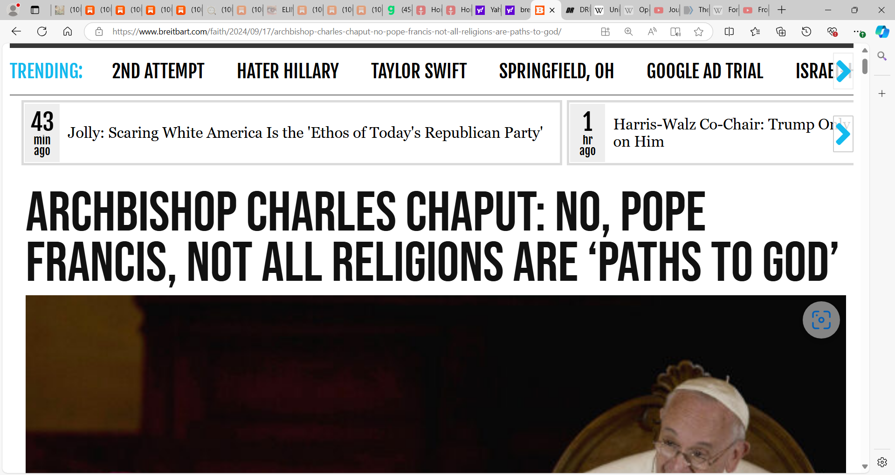Click the '1 hr ago' timestamp
The width and height of the screenshot is (895, 475).
(587, 133)
